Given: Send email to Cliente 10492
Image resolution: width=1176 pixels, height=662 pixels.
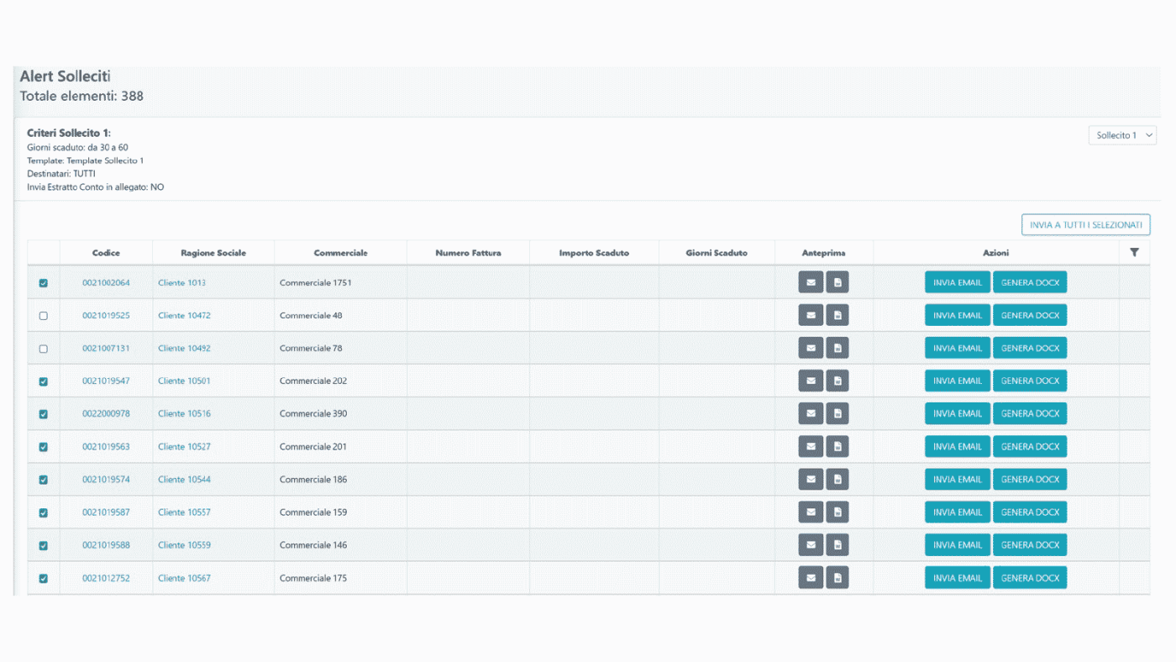Looking at the screenshot, I should (x=958, y=348).
